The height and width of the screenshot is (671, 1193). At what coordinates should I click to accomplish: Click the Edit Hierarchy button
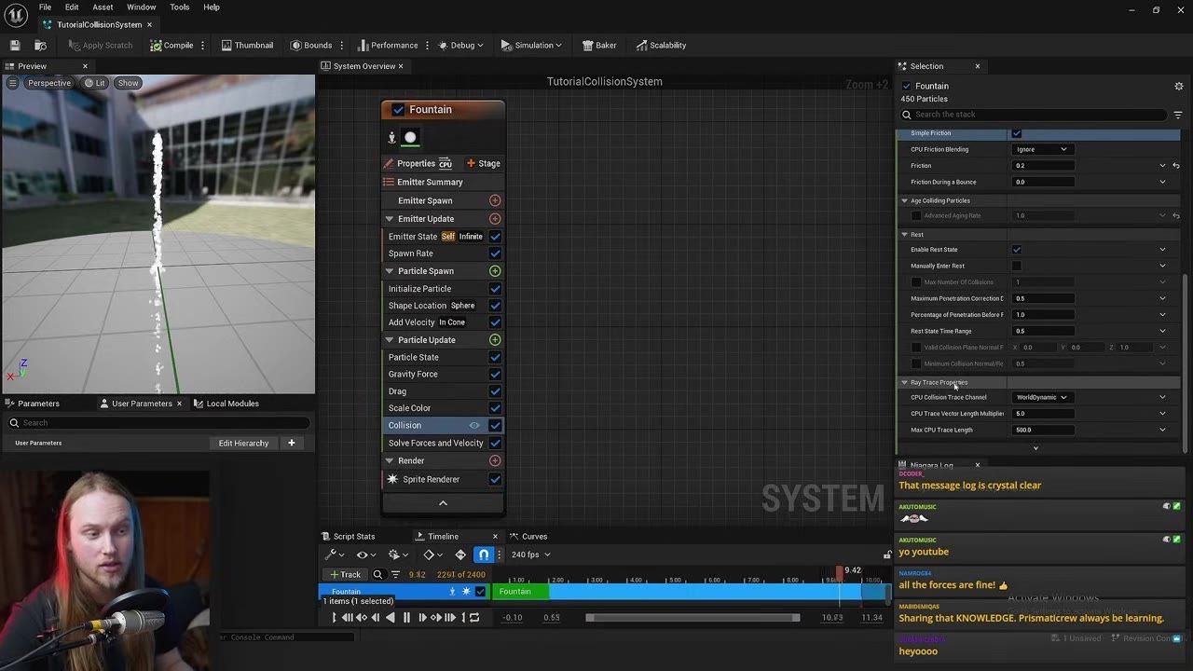(x=243, y=443)
